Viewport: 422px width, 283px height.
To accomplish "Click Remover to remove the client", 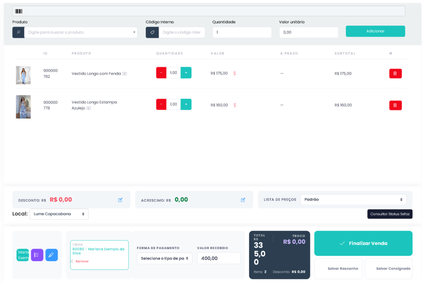I will 82,262.
